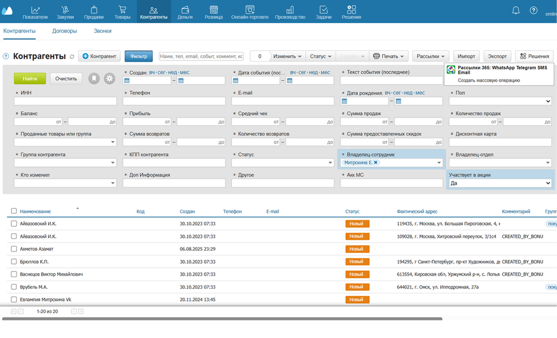The width and height of the screenshot is (557, 338).
Task: Open the Группа контрагента dropdown
Action: (x=65, y=163)
